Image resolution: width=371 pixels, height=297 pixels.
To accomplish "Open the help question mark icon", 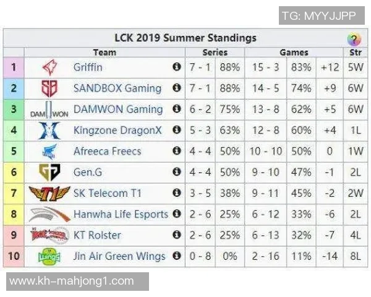I will coord(354,40).
